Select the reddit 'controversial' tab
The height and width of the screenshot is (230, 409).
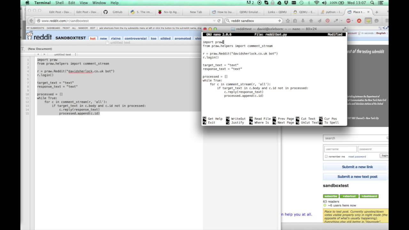tap(135, 38)
